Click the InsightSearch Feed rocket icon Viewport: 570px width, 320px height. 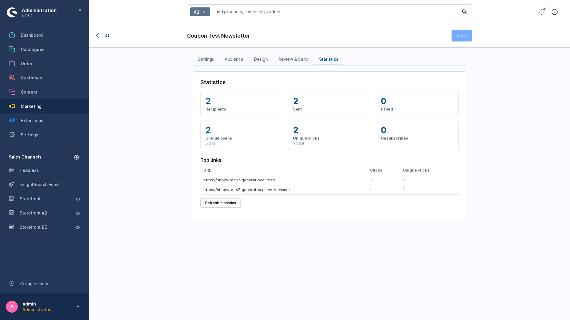click(11, 185)
